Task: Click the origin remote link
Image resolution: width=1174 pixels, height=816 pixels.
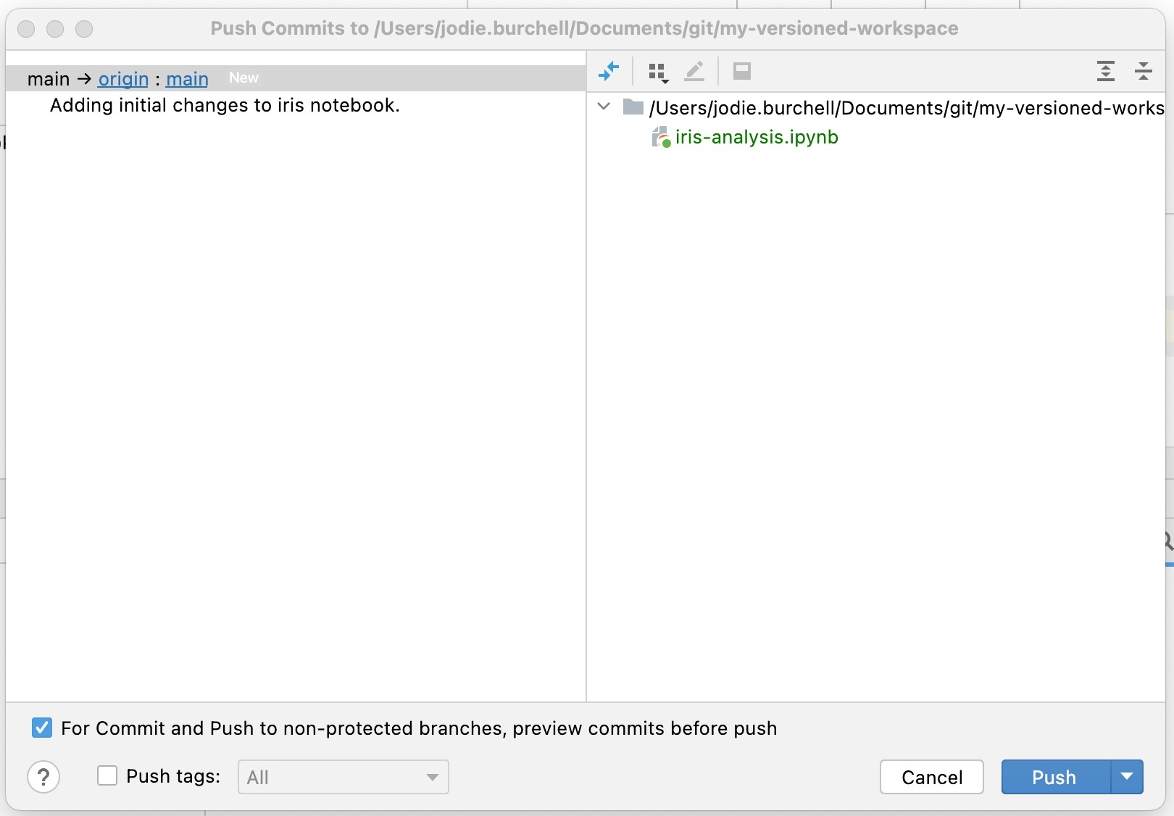Action: point(122,79)
